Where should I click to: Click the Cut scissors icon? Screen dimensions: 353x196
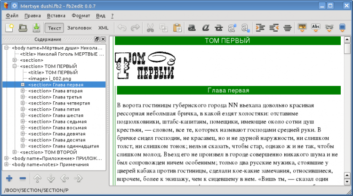coord(150,28)
